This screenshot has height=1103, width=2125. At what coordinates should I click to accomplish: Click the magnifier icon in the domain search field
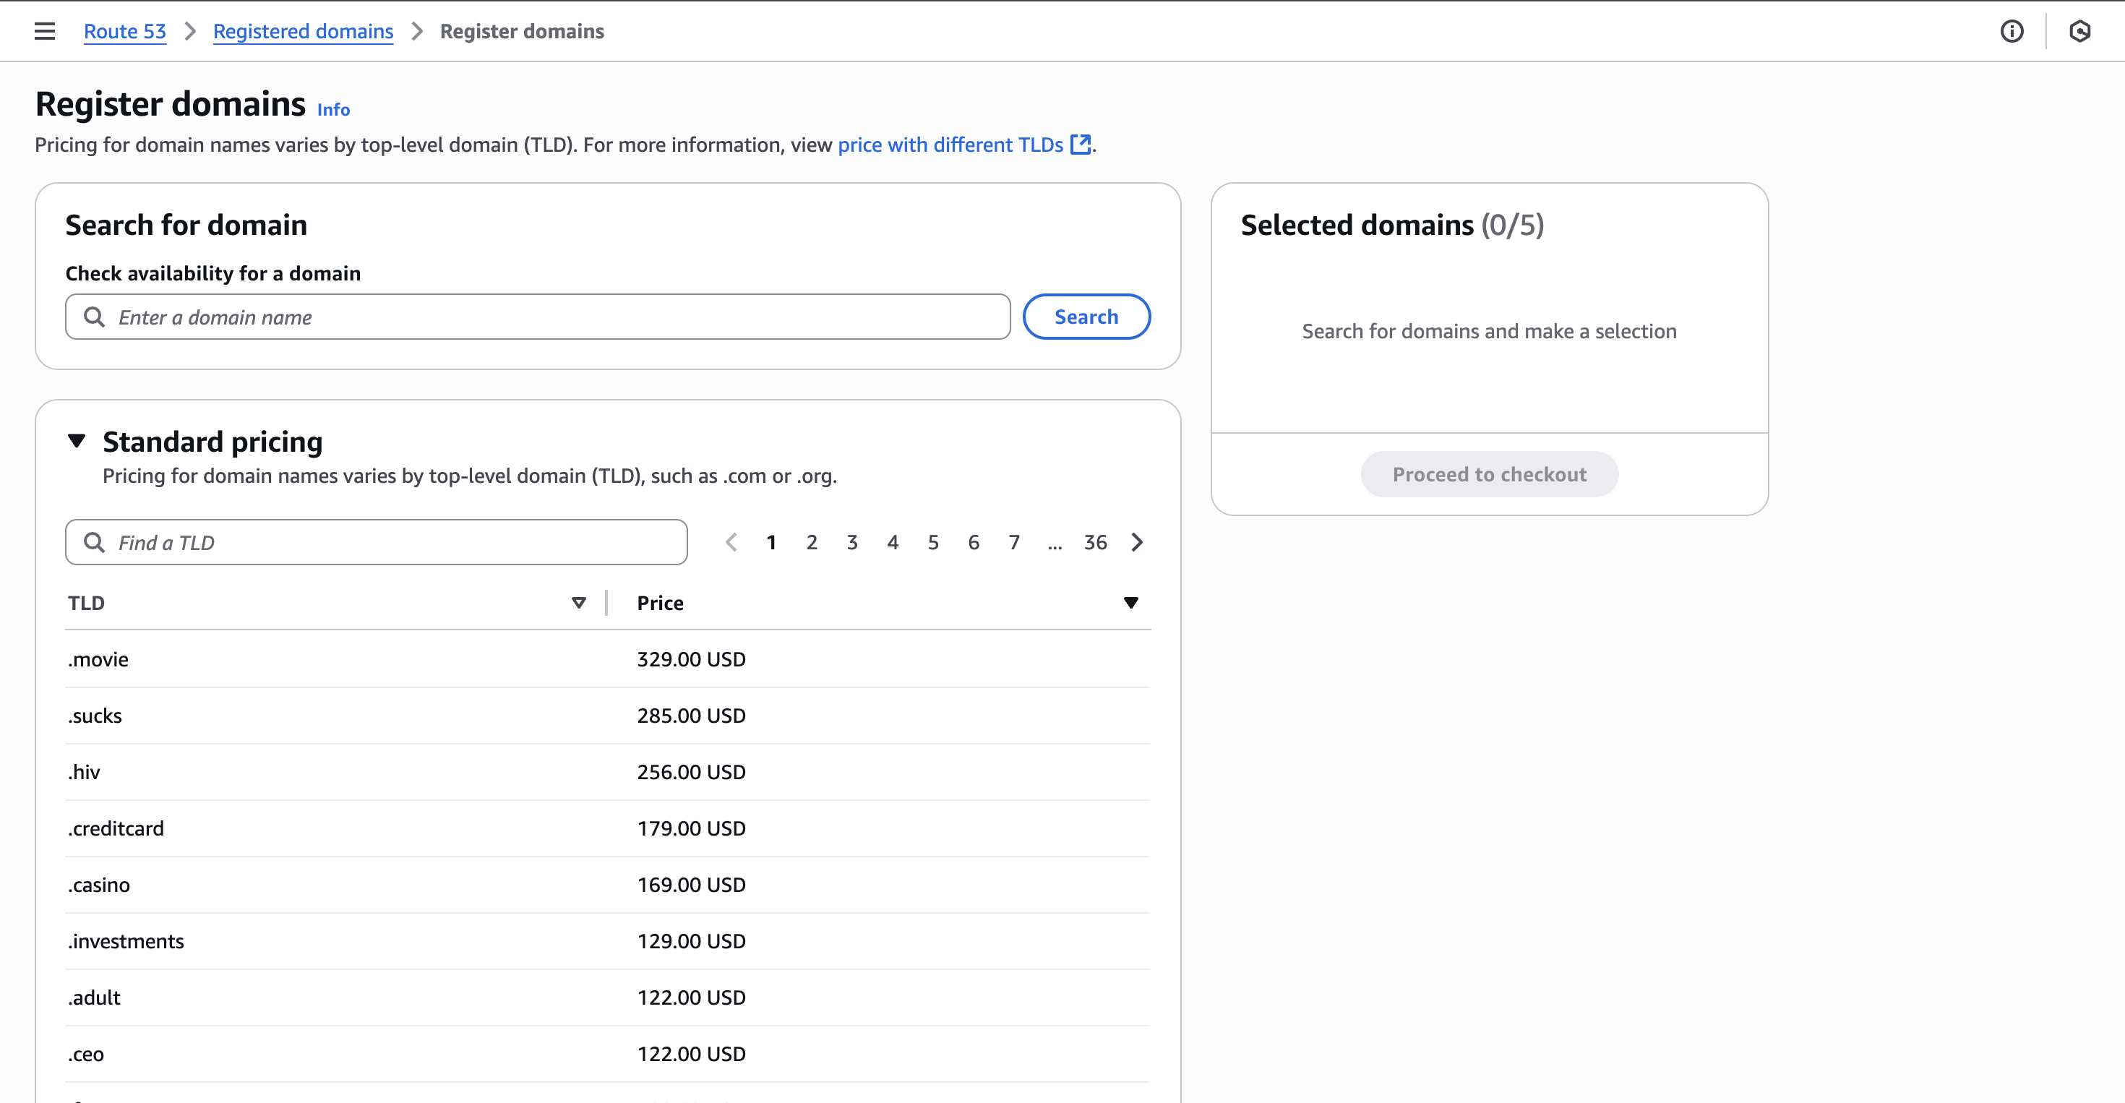[x=93, y=317]
